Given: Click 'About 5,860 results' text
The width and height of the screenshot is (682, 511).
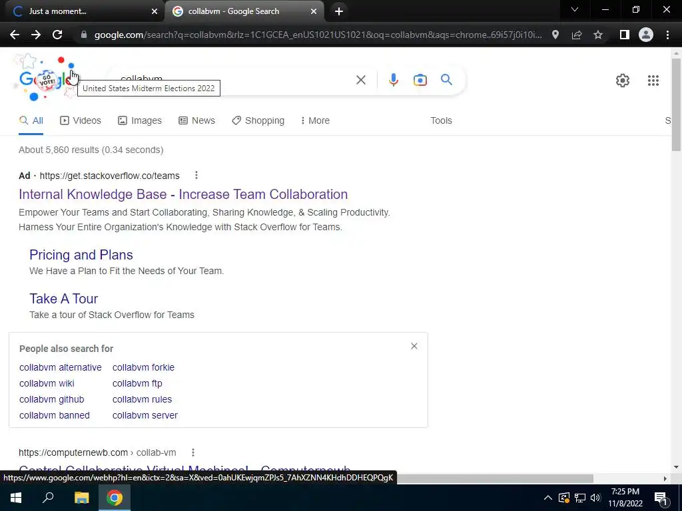Looking at the screenshot, I should [59, 150].
